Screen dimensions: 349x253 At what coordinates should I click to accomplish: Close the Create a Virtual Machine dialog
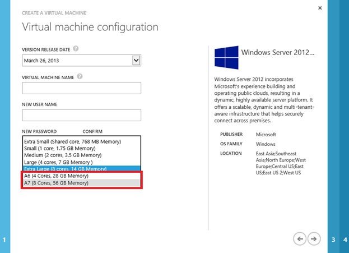(320, 8)
